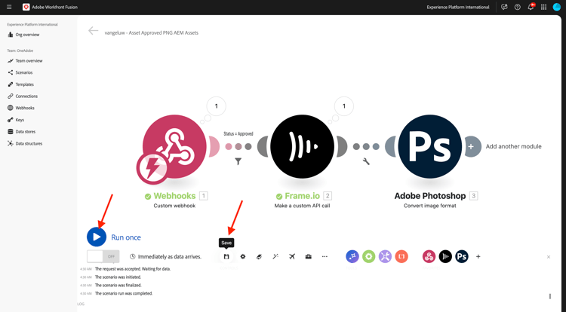Click the Photoshop favorite icon in toolbar

(x=462, y=256)
